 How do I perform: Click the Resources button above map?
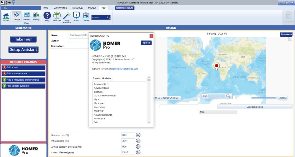point(286,34)
